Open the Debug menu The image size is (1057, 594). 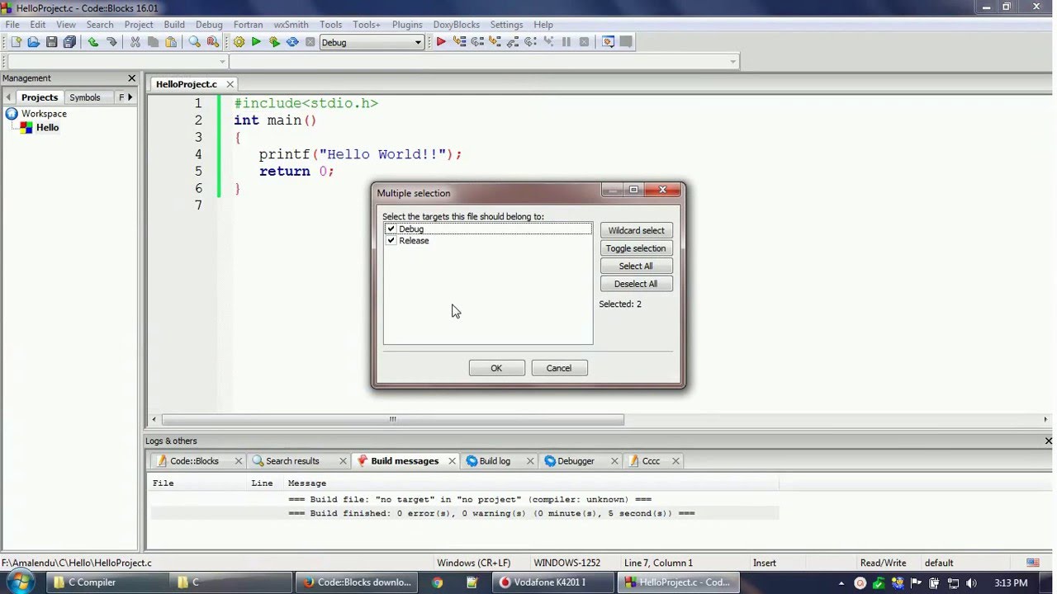tap(209, 25)
